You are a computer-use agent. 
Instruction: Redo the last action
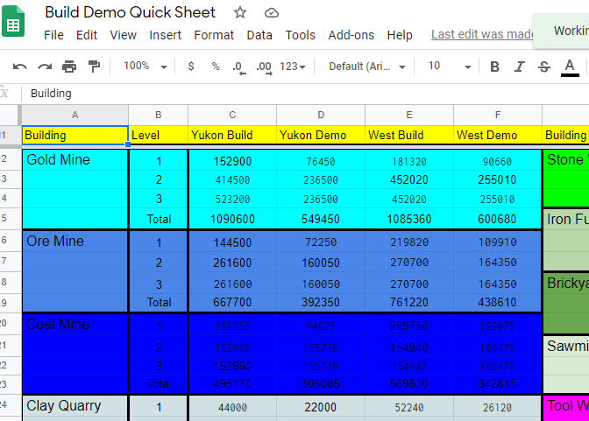45,67
